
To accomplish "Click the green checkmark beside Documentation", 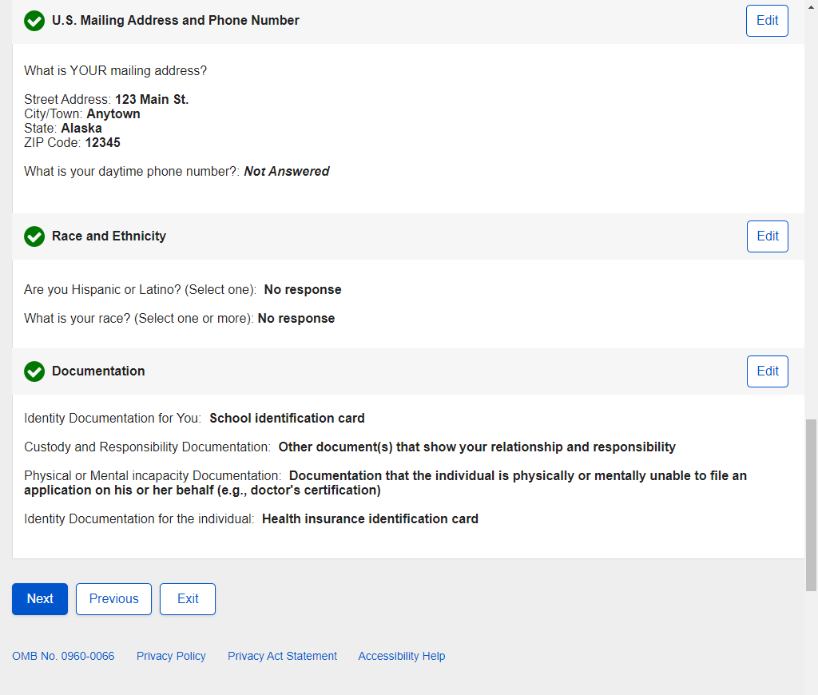I will click(x=34, y=371).
